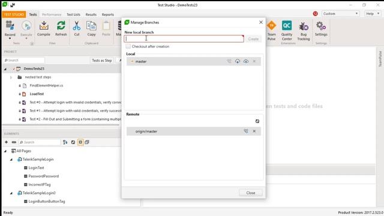
Task: Click the stacked layers icon in Elements toolbar
Action: [x=87, y=142]
